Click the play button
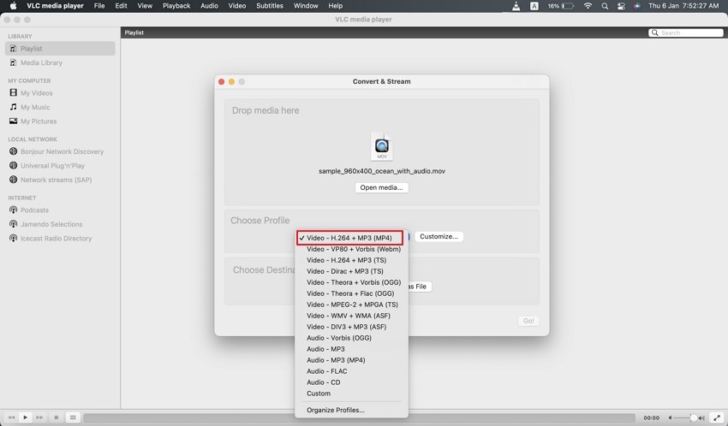This screenshot has height=426, width=728. coord(26,417)
